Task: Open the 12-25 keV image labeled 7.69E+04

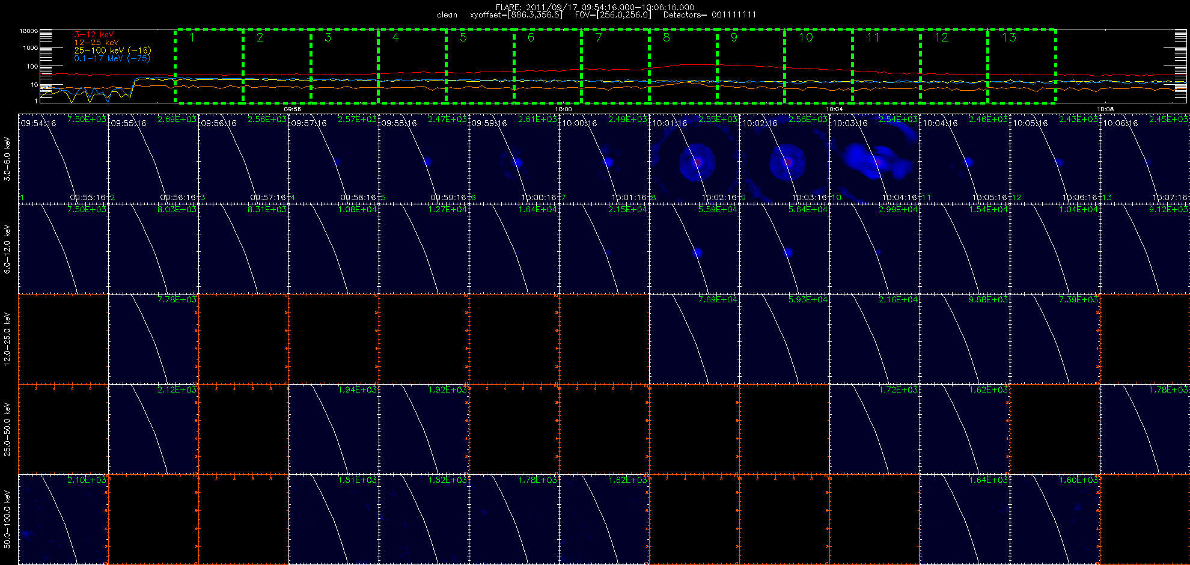Action: (694, 339)
